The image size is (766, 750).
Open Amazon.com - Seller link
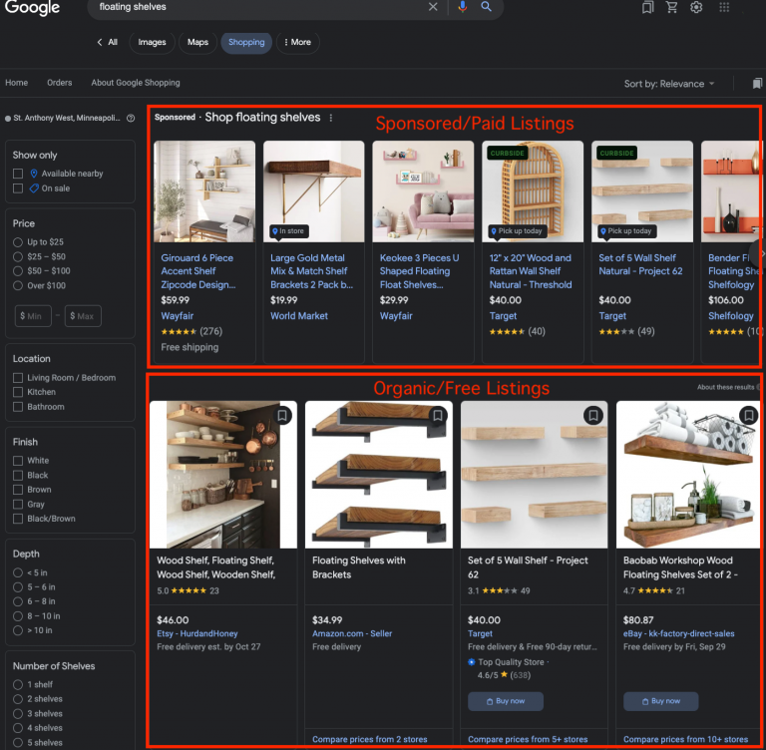point(352,633)
